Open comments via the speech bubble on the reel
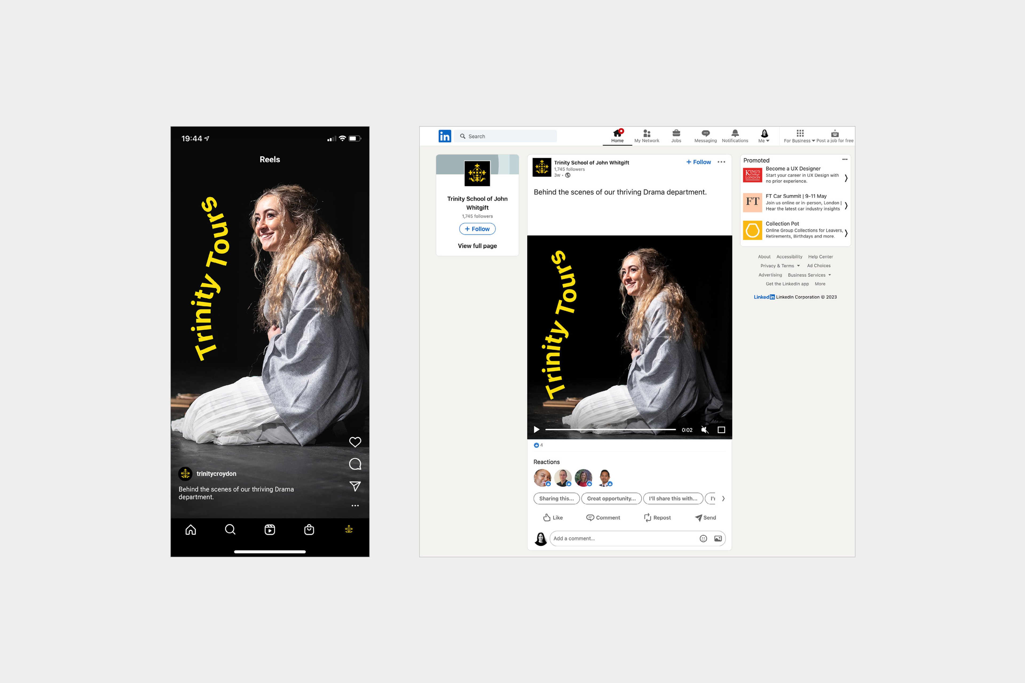 (x=355, y=464)
